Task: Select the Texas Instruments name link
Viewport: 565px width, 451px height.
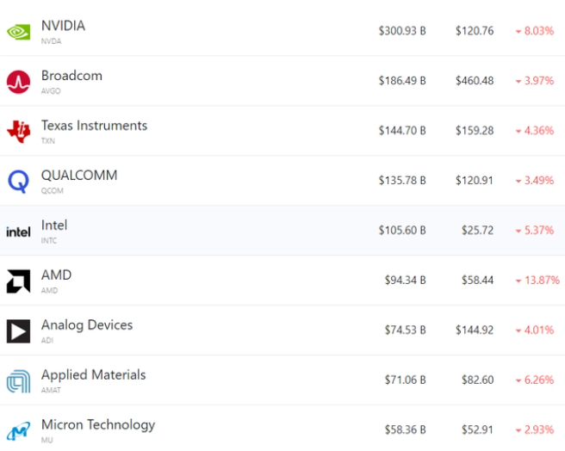Action: pyautogui.click(x=94, y=126)
